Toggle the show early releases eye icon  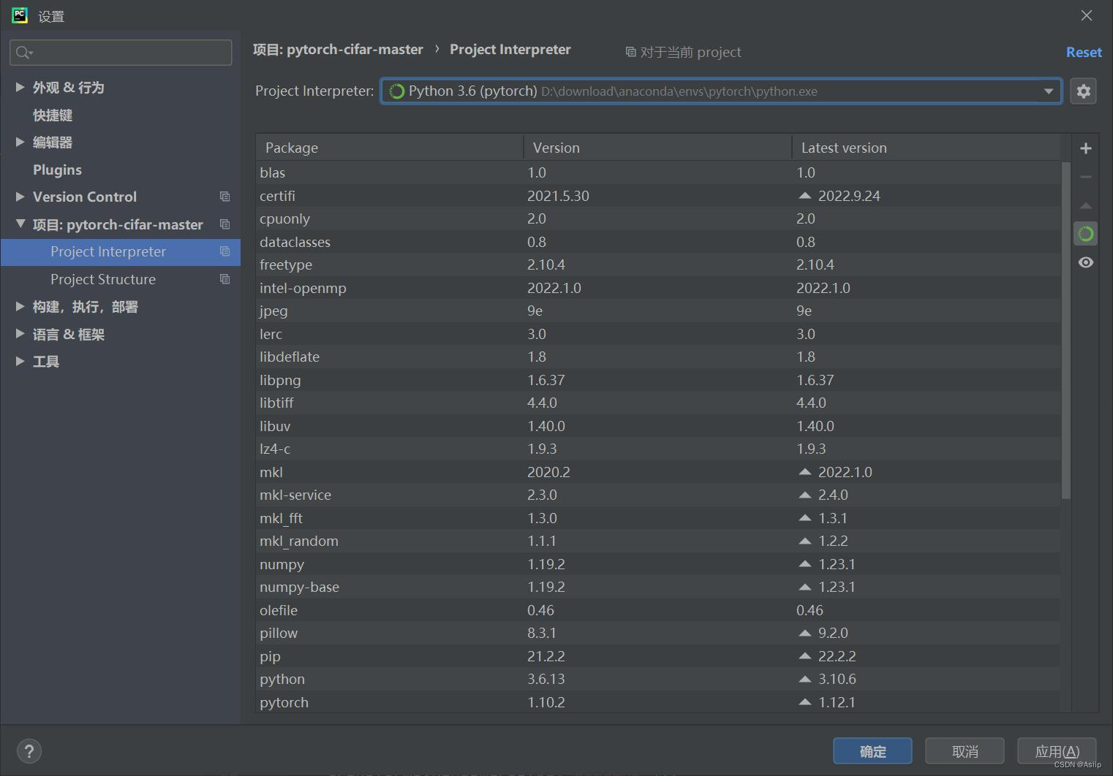click(x=1086, y=262)
